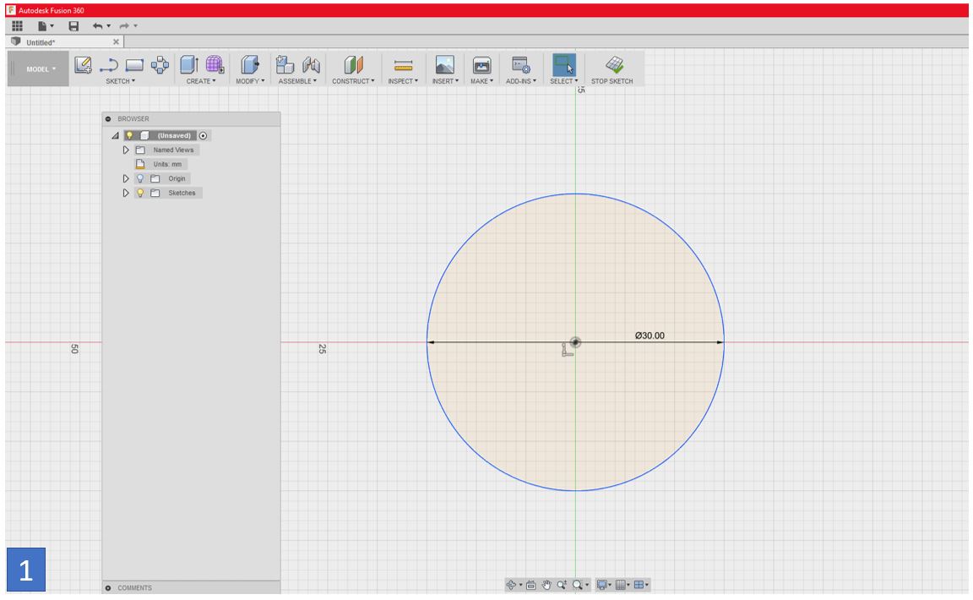Click the Orbit navigation icon
The width and height of the screenshot is (973, 600).
511,585
